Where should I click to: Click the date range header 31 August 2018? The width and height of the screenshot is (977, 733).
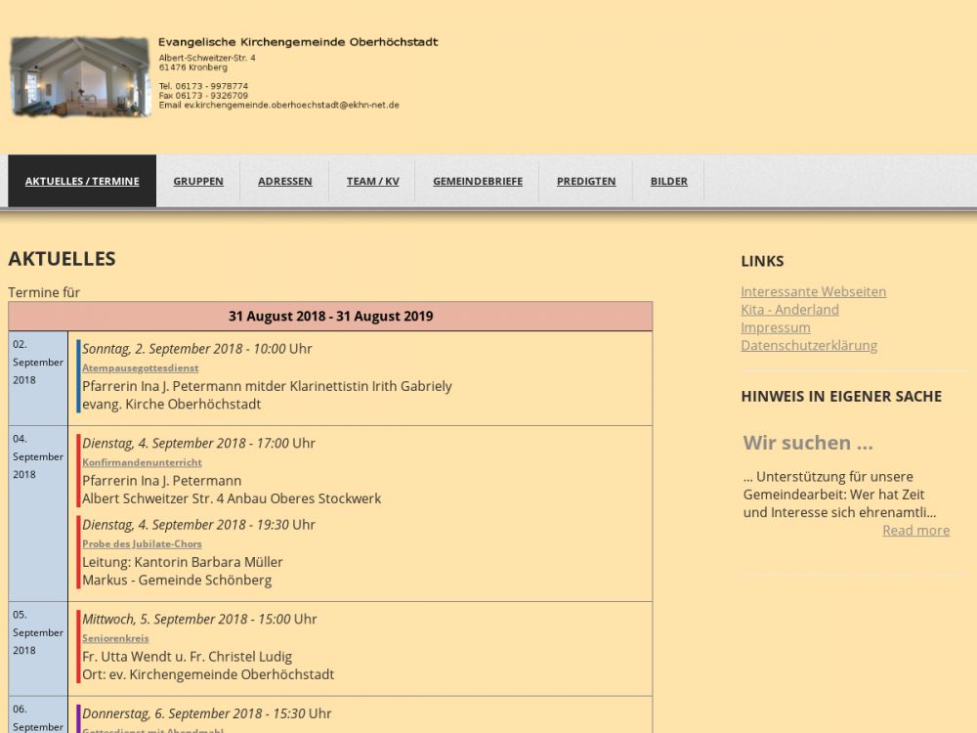pos(330,316)
